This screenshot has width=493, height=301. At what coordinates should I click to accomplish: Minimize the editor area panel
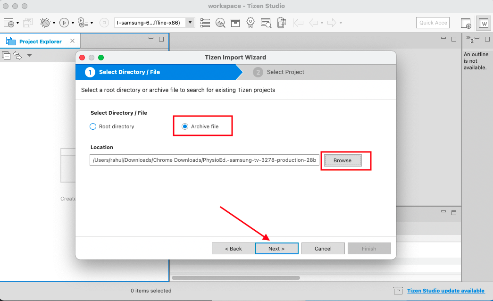(443, 38)
